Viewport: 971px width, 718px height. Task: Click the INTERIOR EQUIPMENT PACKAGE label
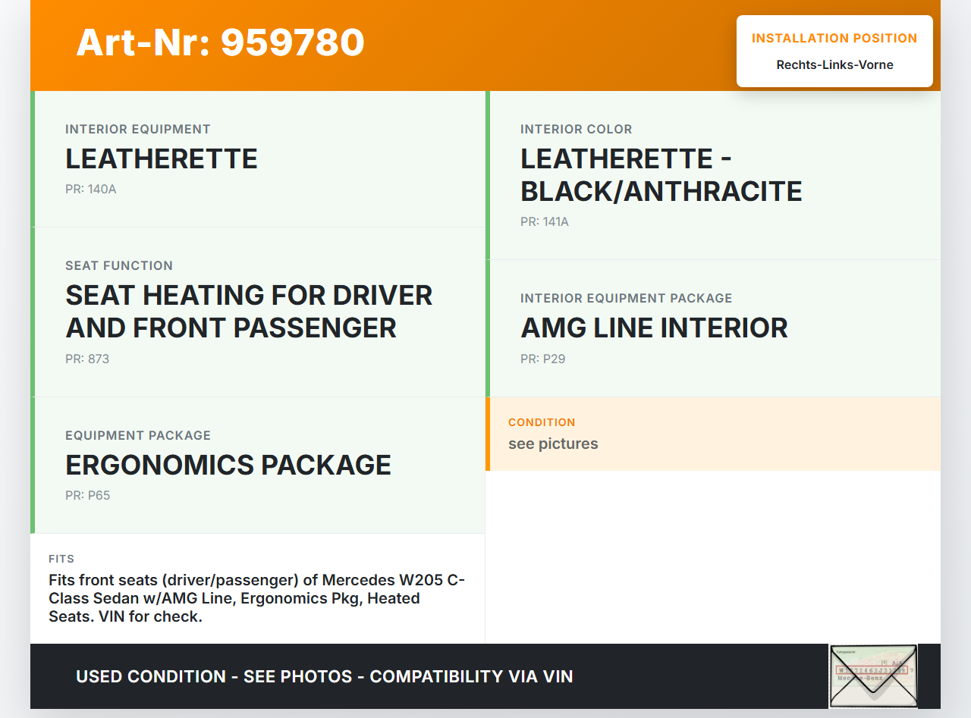click(626, 299)
